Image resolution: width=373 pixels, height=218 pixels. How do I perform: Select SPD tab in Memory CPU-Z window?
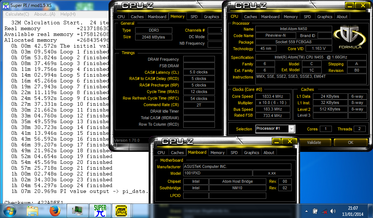coord(194,17)
